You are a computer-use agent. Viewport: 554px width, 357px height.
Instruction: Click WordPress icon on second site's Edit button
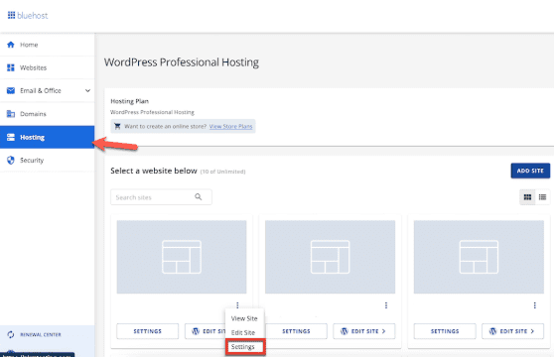point(345,331)
